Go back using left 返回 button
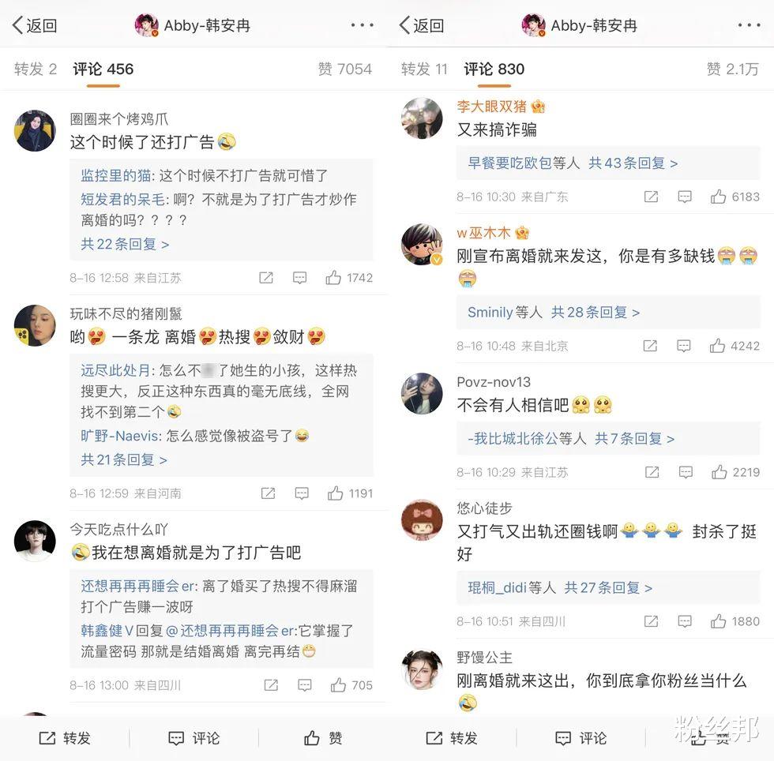The image size is (774, 761). pos(35,25)
